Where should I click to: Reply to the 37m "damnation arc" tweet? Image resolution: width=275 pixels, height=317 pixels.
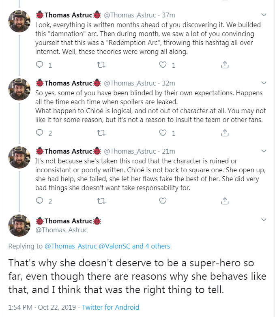39,65
